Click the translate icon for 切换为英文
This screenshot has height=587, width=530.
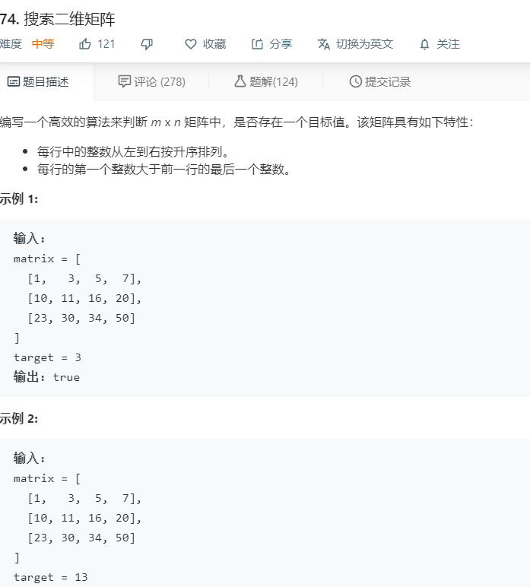pos(324,44)
